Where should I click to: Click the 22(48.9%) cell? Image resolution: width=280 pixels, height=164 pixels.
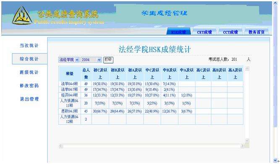(x=152, y=111)
